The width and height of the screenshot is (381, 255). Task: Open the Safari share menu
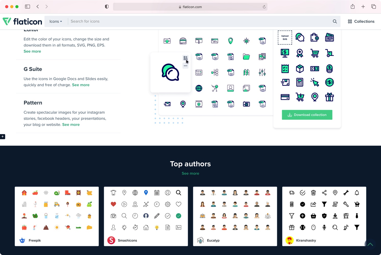[353, 7]
